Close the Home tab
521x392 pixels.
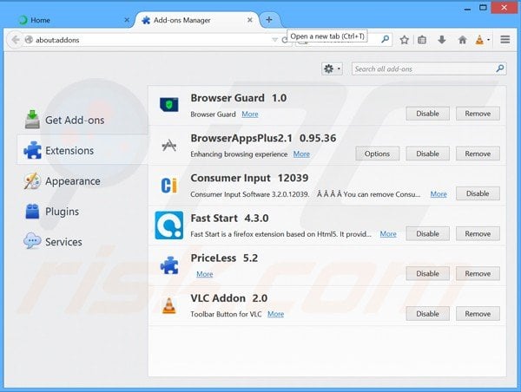pos(127,20)
